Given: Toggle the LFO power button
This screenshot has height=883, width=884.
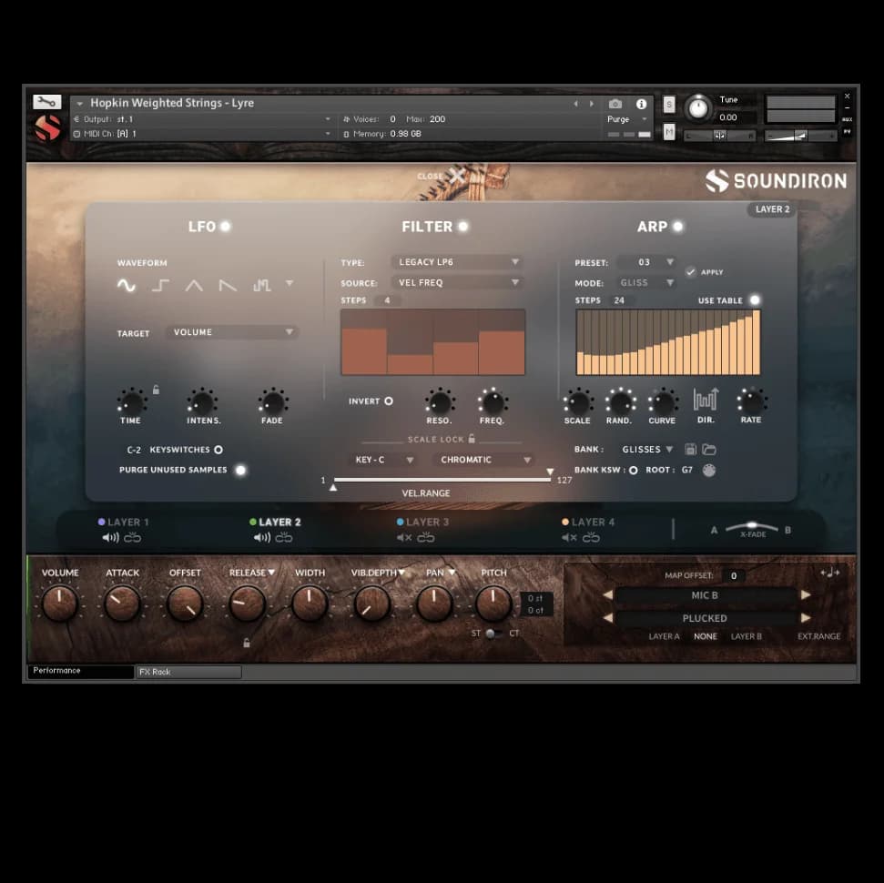Looking at the screenshot, I should click(225, 227).
